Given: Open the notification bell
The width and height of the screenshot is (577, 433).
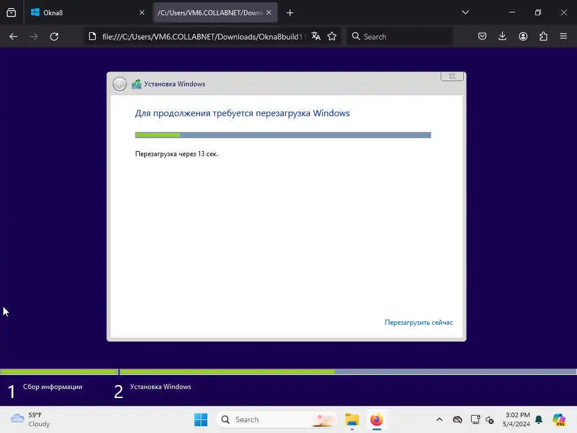Looking at the screenshot, I should 539,419.
